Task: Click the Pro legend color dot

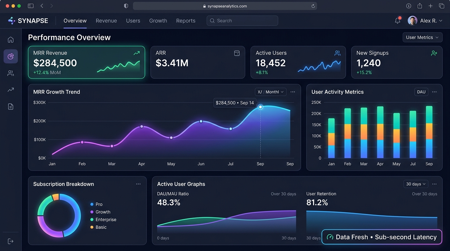Action: [x=92, y=204]
